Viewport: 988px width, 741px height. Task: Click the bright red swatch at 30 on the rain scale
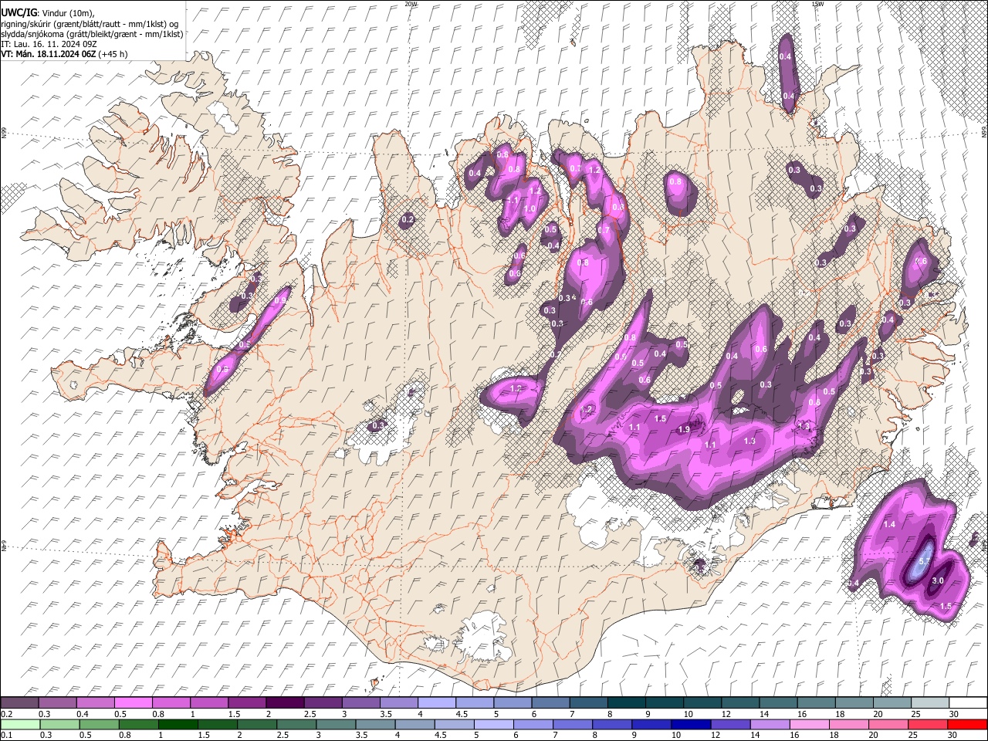pos(968,724)
